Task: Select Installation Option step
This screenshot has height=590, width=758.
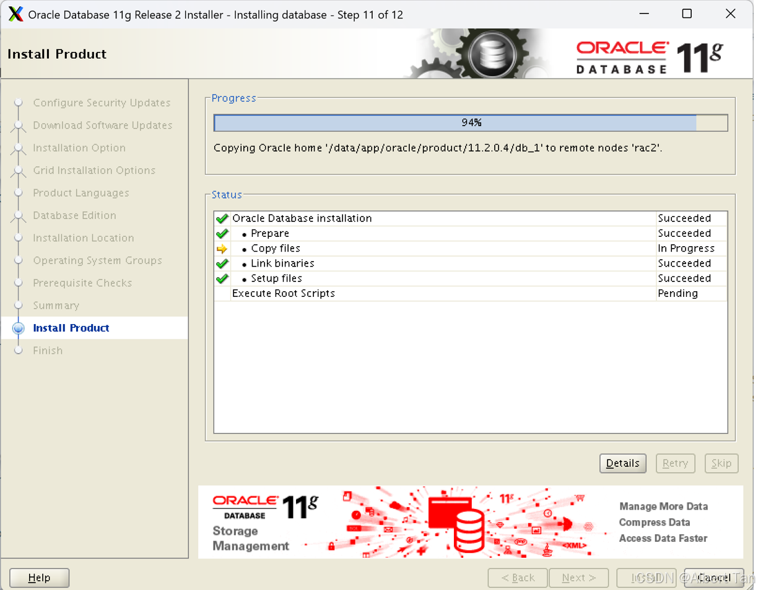Action: pyautogui.click(x=79, y=148)
